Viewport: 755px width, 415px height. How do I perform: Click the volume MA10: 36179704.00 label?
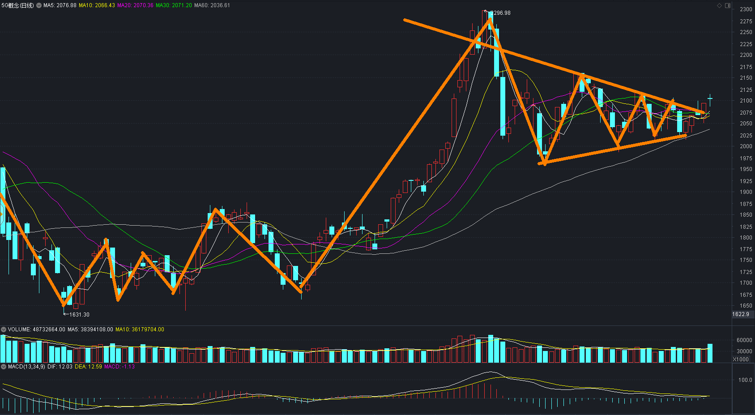tap(140, 329)
